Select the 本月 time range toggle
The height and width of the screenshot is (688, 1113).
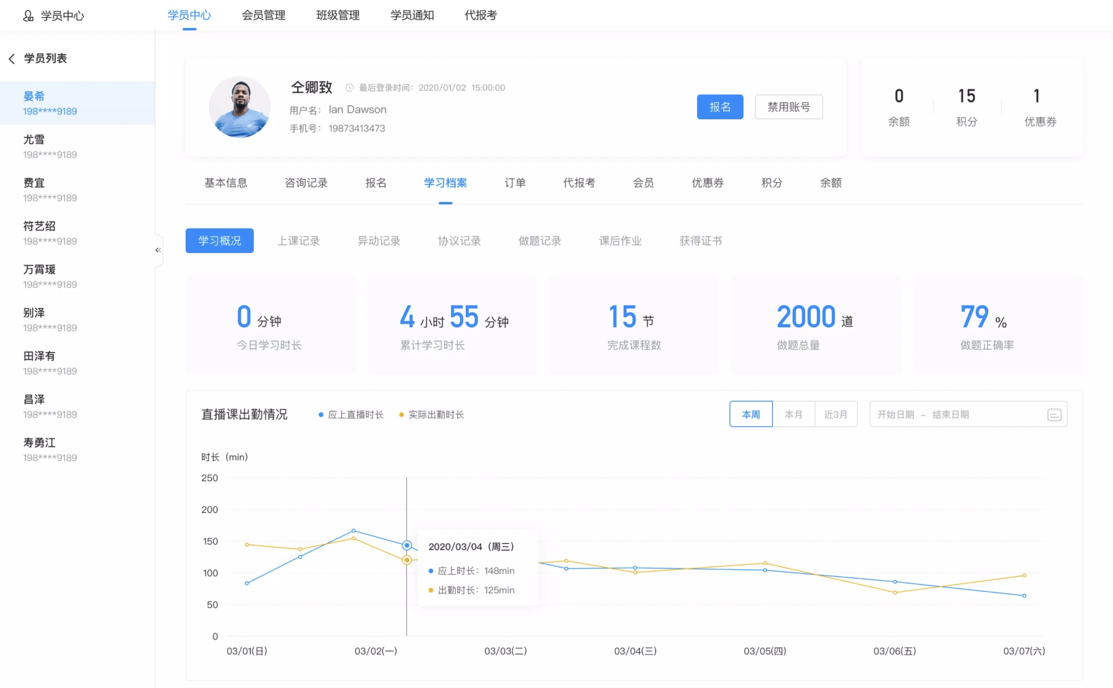tap(792, 414)
